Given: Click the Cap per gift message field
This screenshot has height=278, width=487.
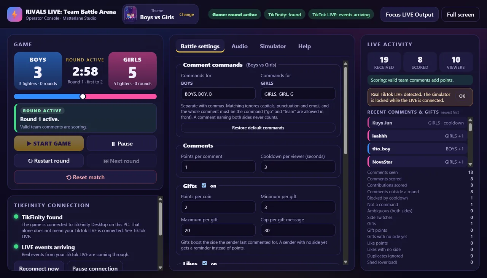Looking at the screenshot, I should [298, 230].
